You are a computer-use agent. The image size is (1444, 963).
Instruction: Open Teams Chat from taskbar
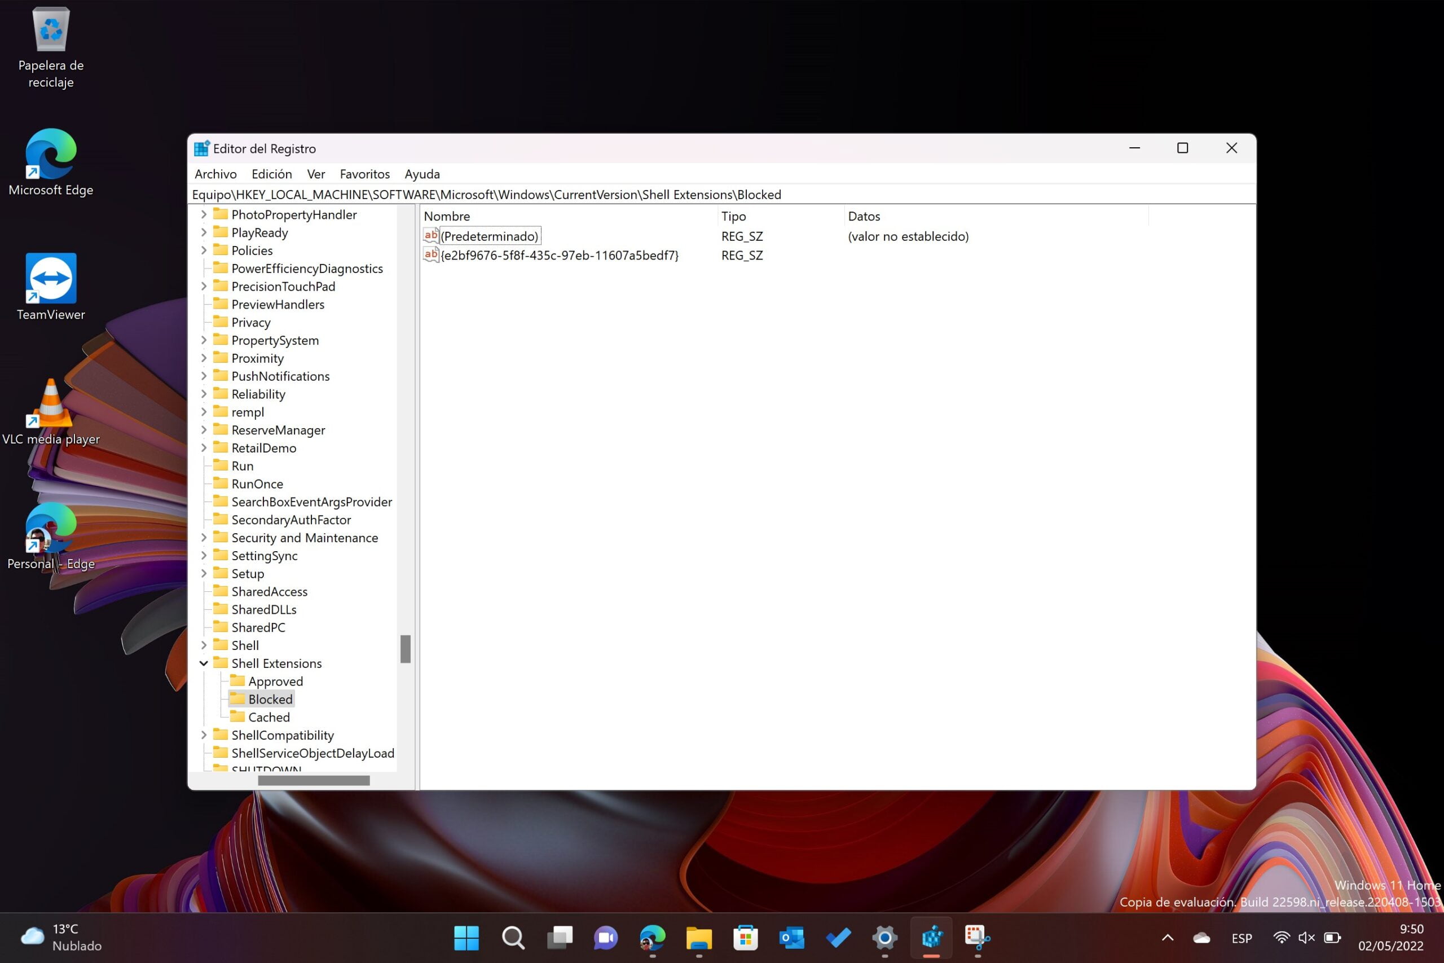click(605, 938)
